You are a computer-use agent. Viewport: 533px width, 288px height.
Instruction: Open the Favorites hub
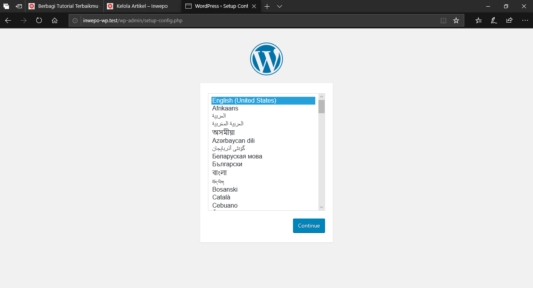(x=478, y=21)
